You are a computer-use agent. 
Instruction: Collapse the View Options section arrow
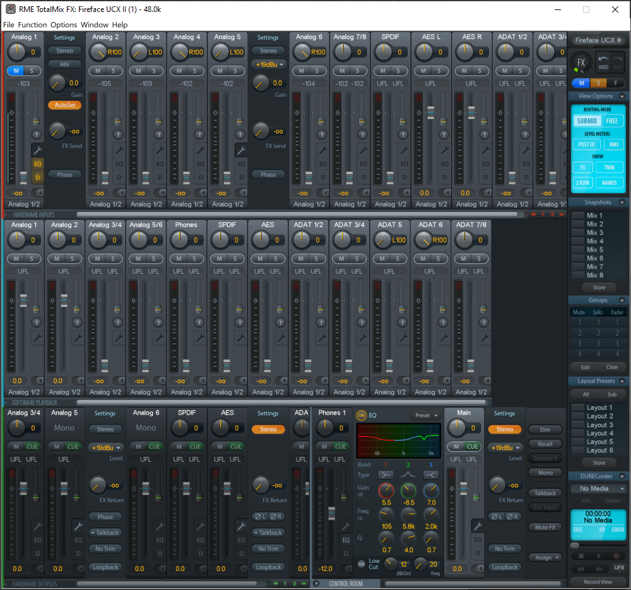tap(622, 96)
